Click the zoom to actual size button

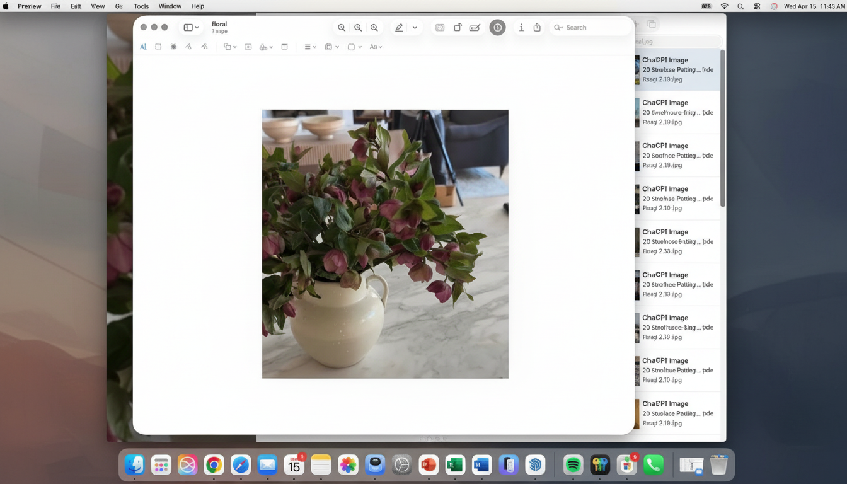point(358,28)
